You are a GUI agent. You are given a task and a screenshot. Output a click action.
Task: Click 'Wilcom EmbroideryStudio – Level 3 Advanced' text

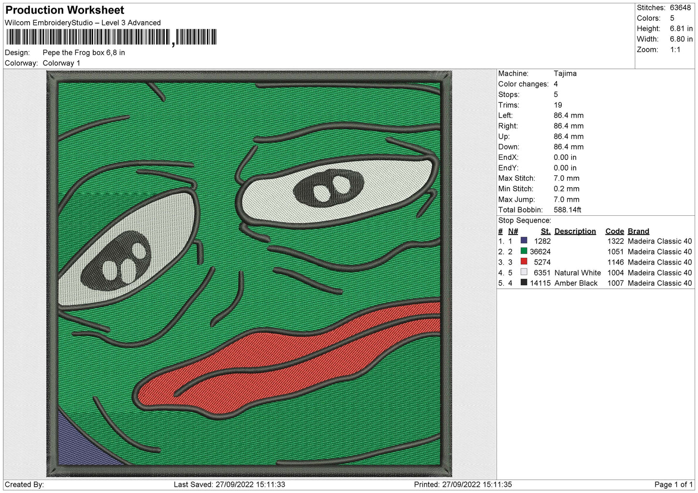click(83, 23)
